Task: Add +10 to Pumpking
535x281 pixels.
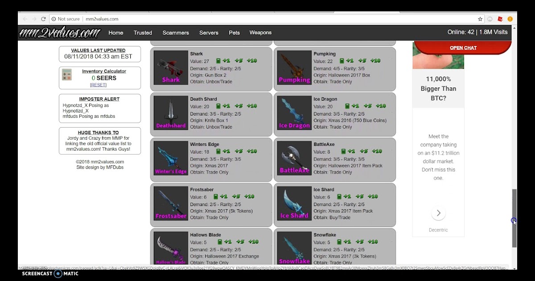Action: tap(375, 61)
